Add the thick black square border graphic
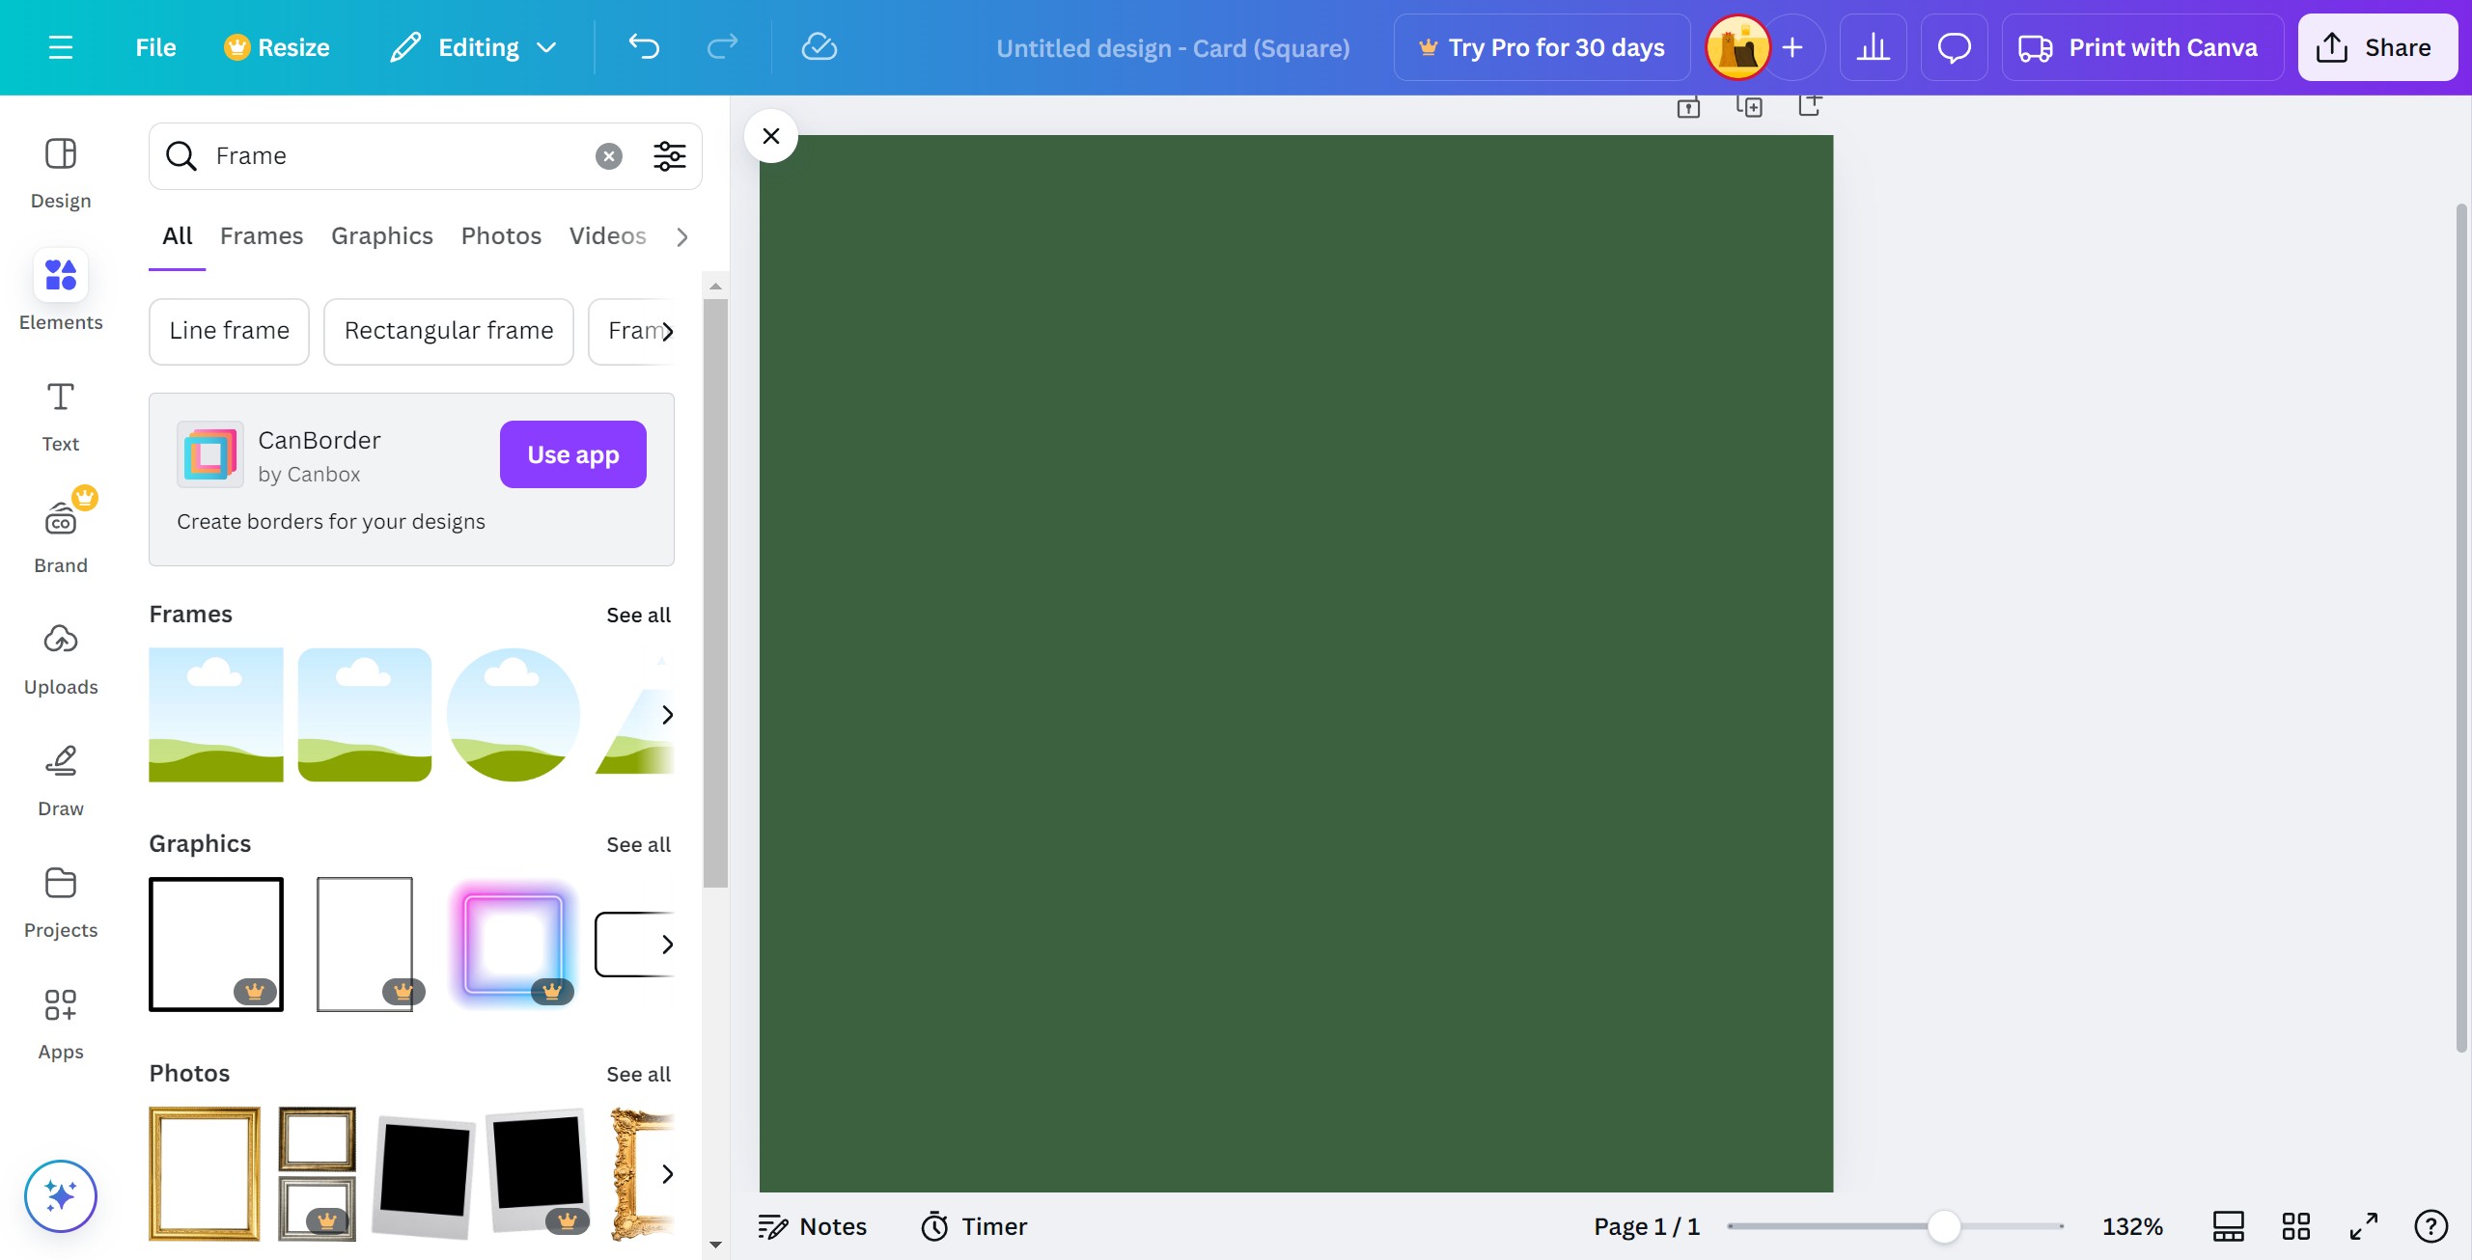The image size is (2472, 1260). click(x=216, y=945)
